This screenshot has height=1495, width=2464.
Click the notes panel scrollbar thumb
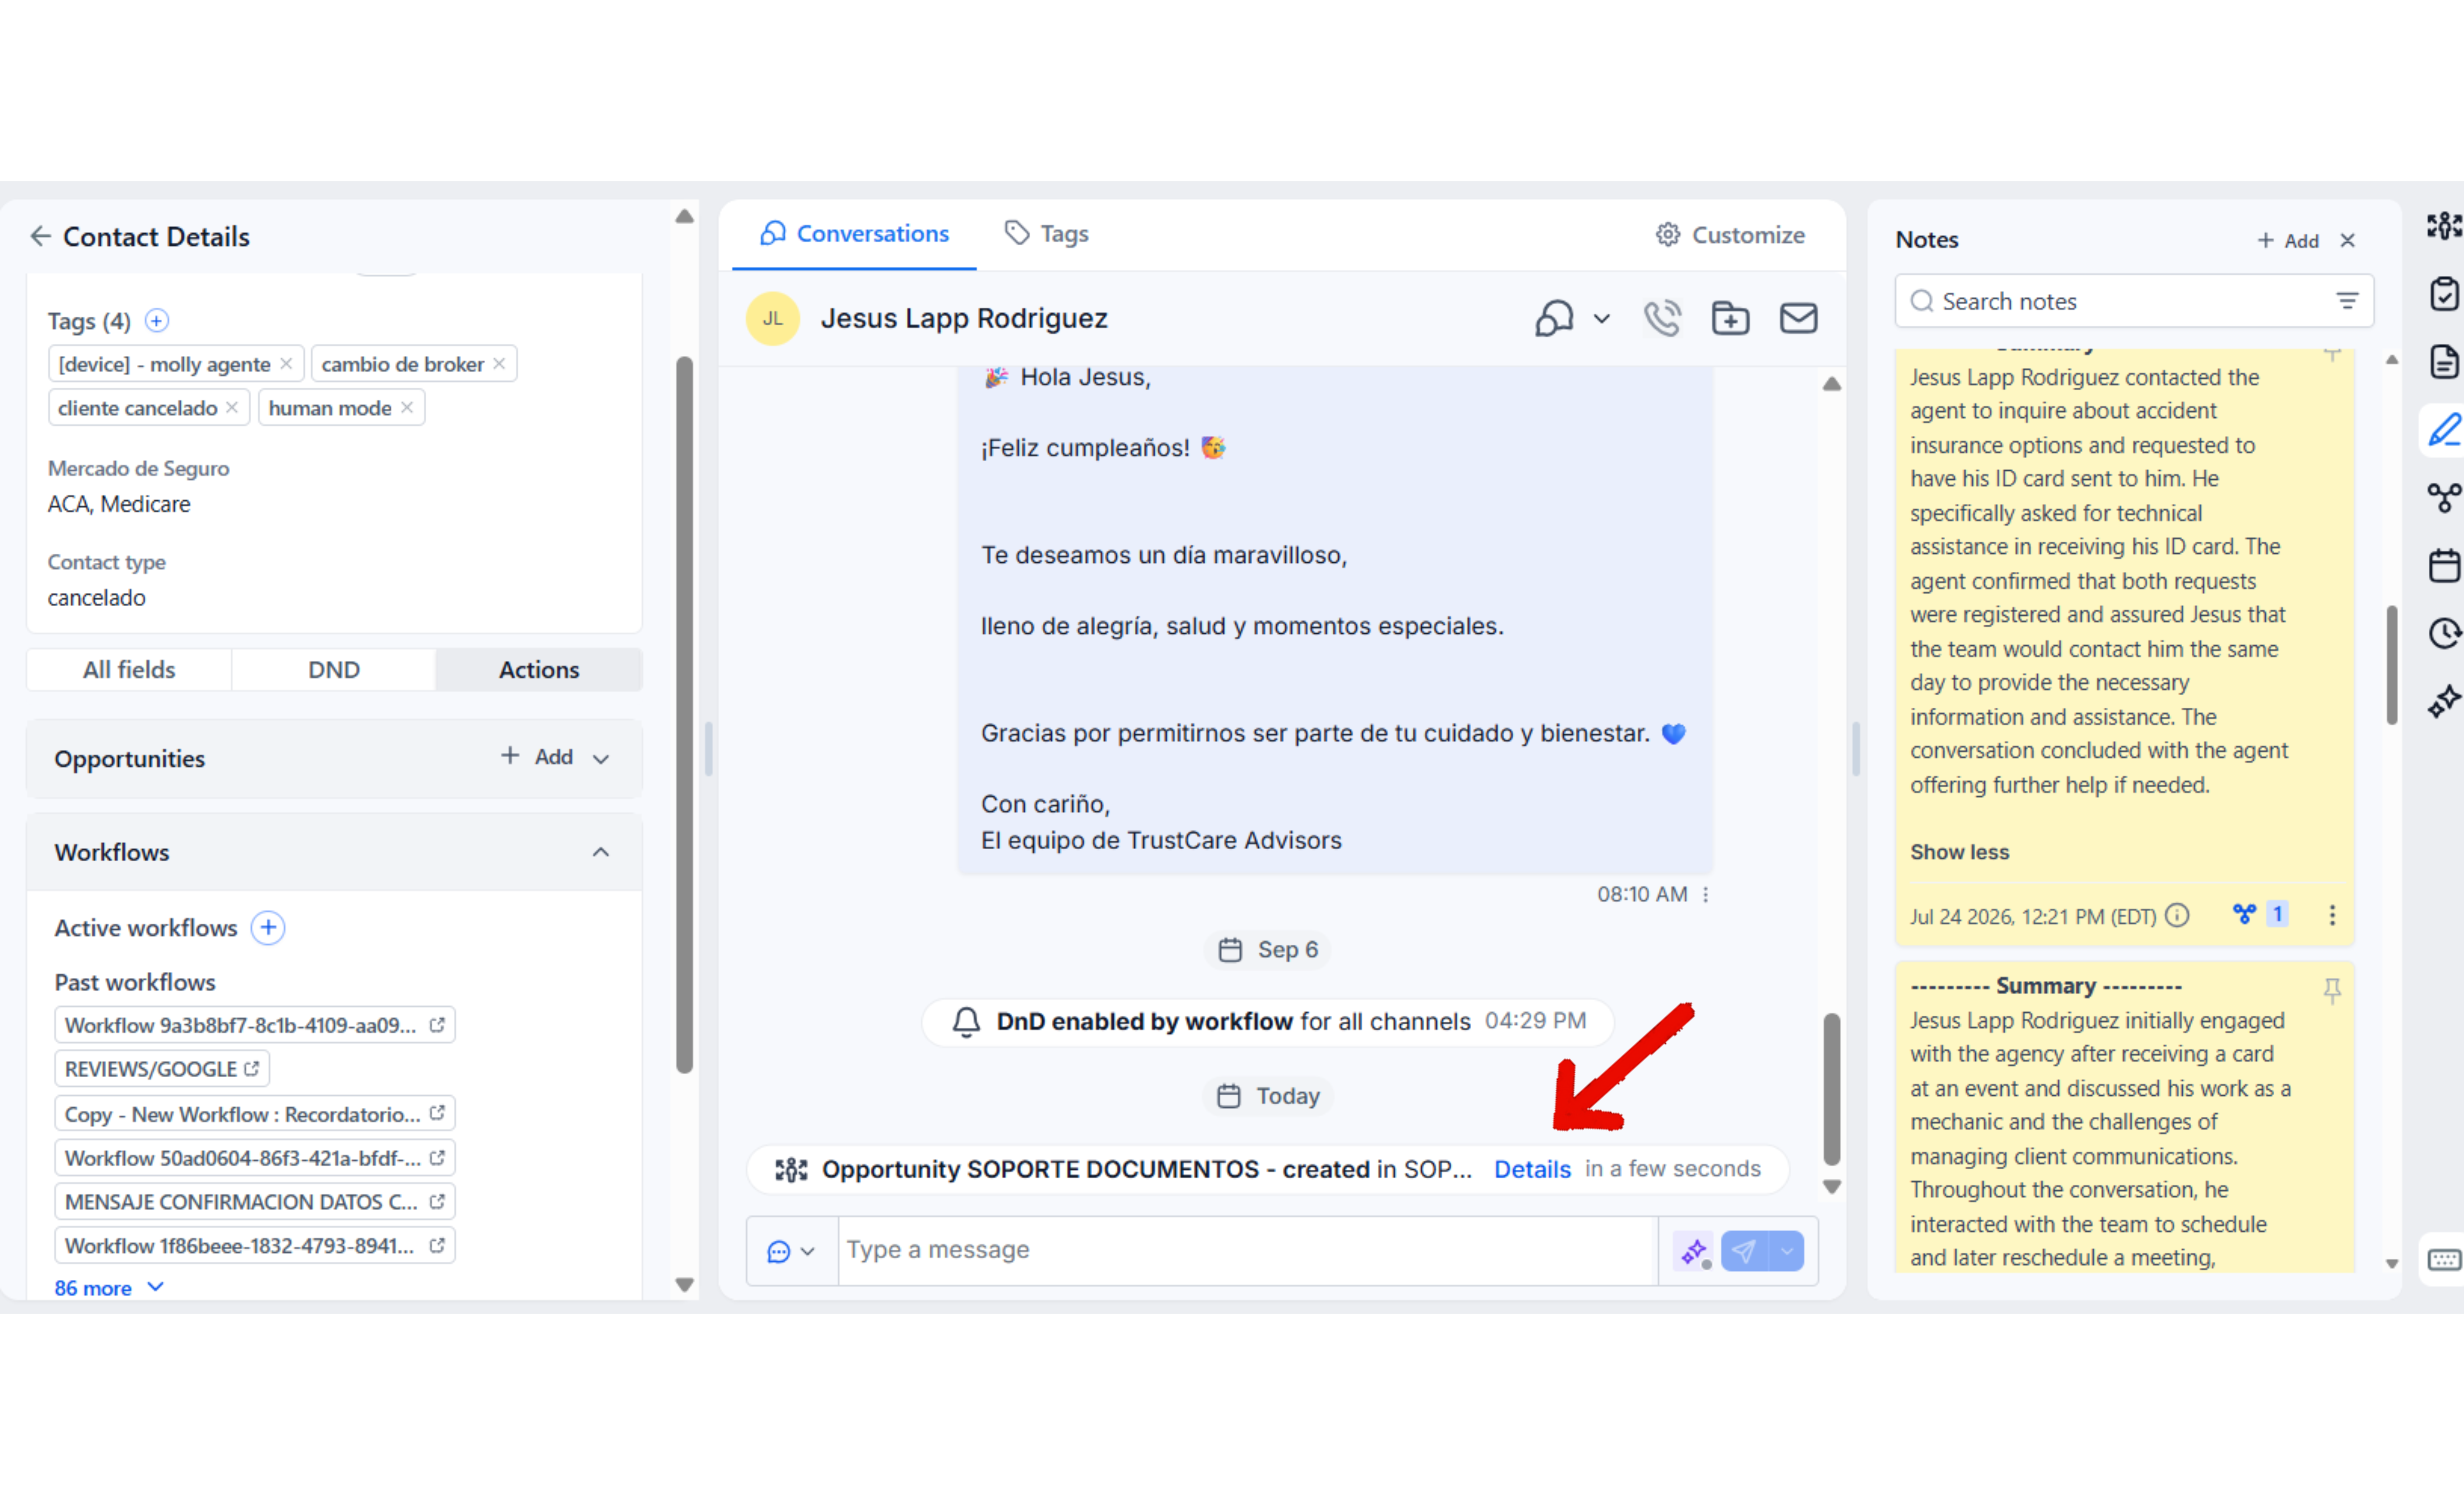click(x=2392, y=665)
